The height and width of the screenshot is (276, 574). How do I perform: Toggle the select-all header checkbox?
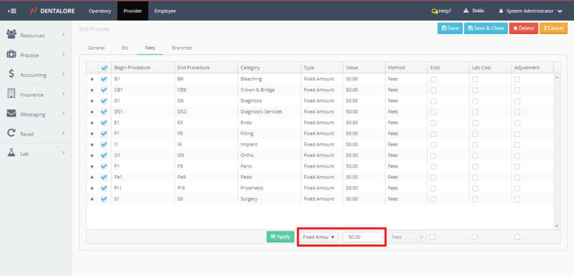[x=104, y=68]
